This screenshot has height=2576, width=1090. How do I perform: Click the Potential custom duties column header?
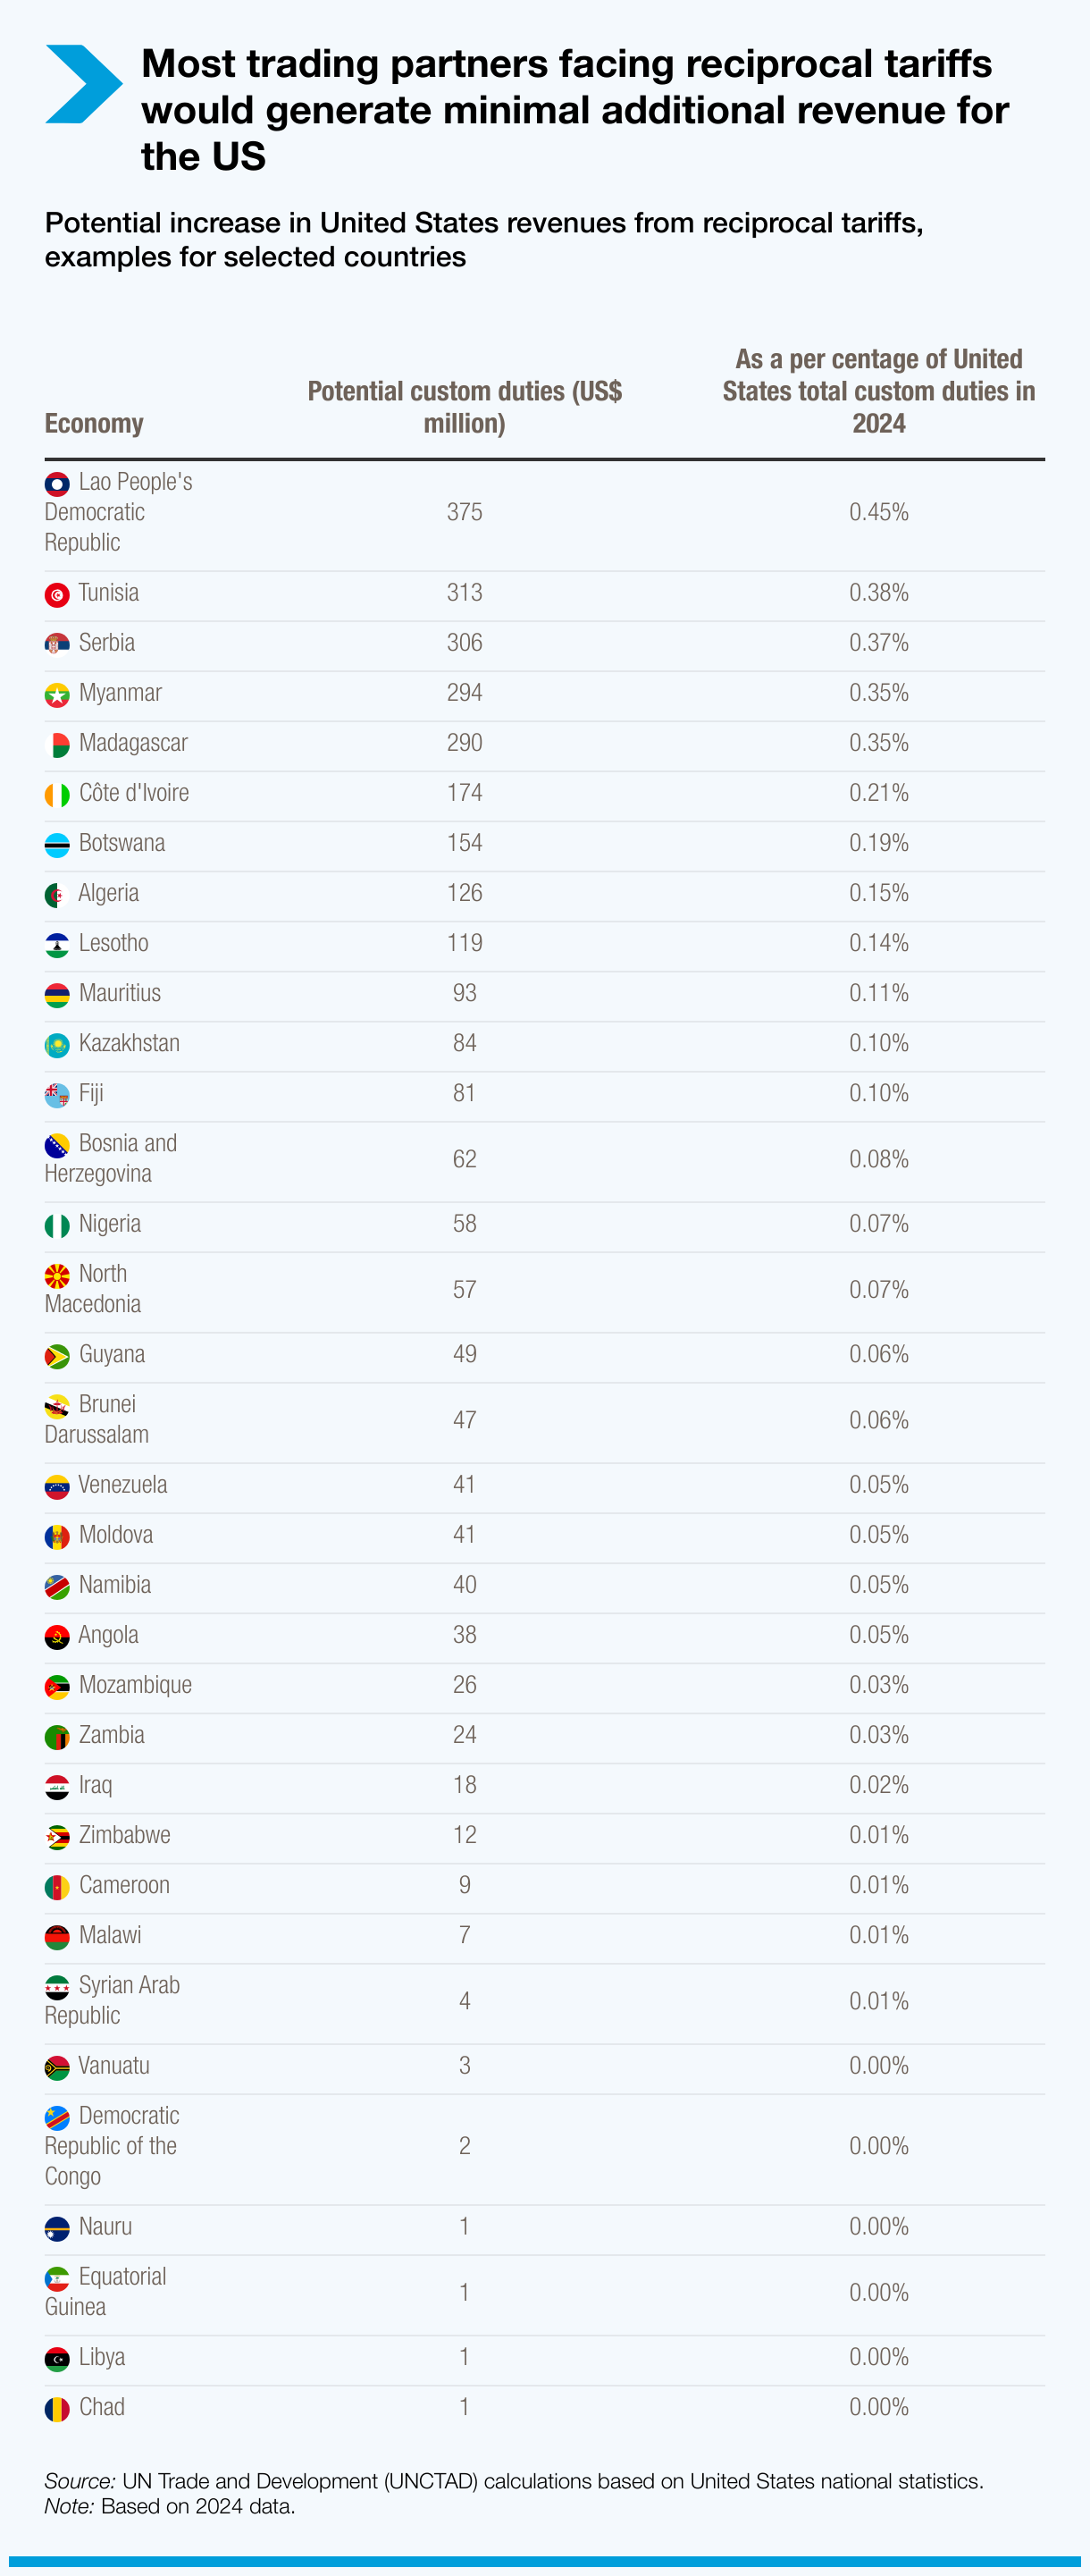coord(464,407)
